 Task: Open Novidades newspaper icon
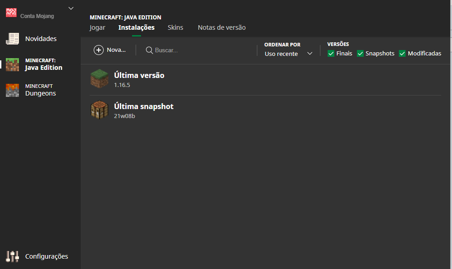coord(12,39)
